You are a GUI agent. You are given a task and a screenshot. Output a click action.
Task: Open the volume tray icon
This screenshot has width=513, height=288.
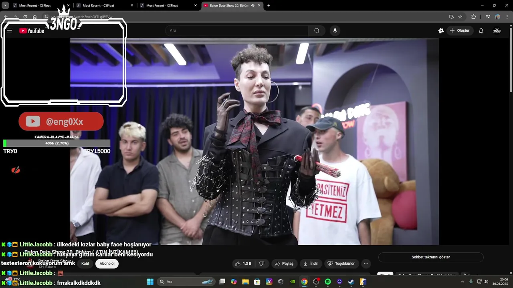tap(486, 282)
